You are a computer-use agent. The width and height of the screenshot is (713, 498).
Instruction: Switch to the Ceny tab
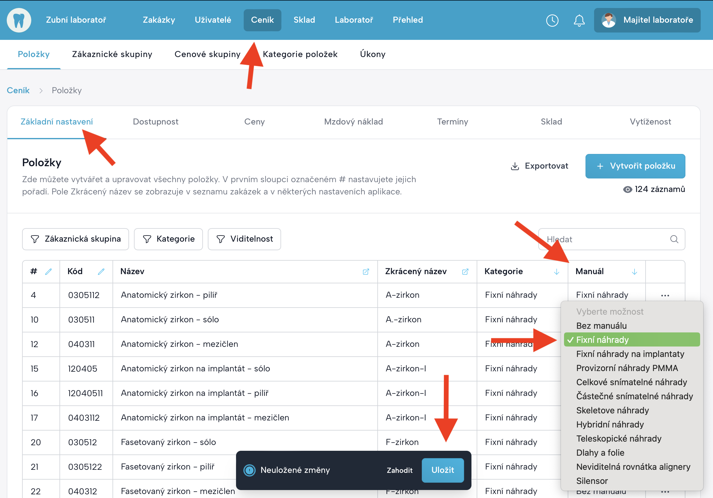pos(254,122)
